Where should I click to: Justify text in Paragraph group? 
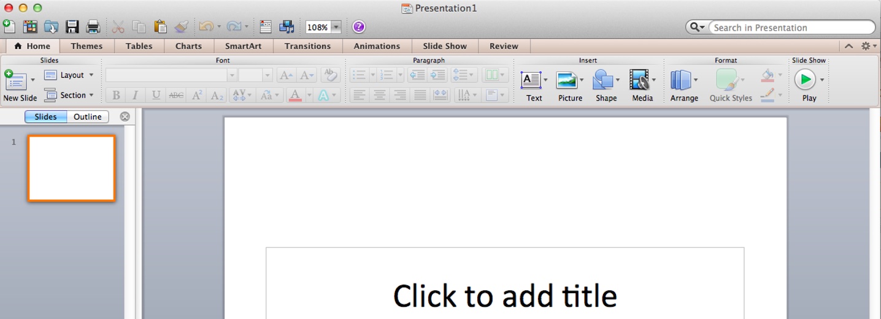pos(420,95)
